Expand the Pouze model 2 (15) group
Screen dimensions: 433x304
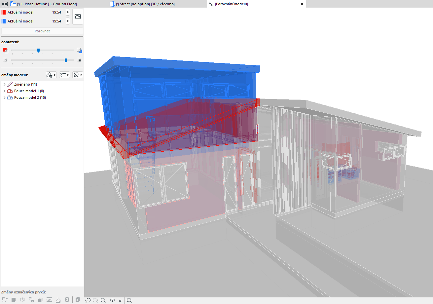point(4,97)
